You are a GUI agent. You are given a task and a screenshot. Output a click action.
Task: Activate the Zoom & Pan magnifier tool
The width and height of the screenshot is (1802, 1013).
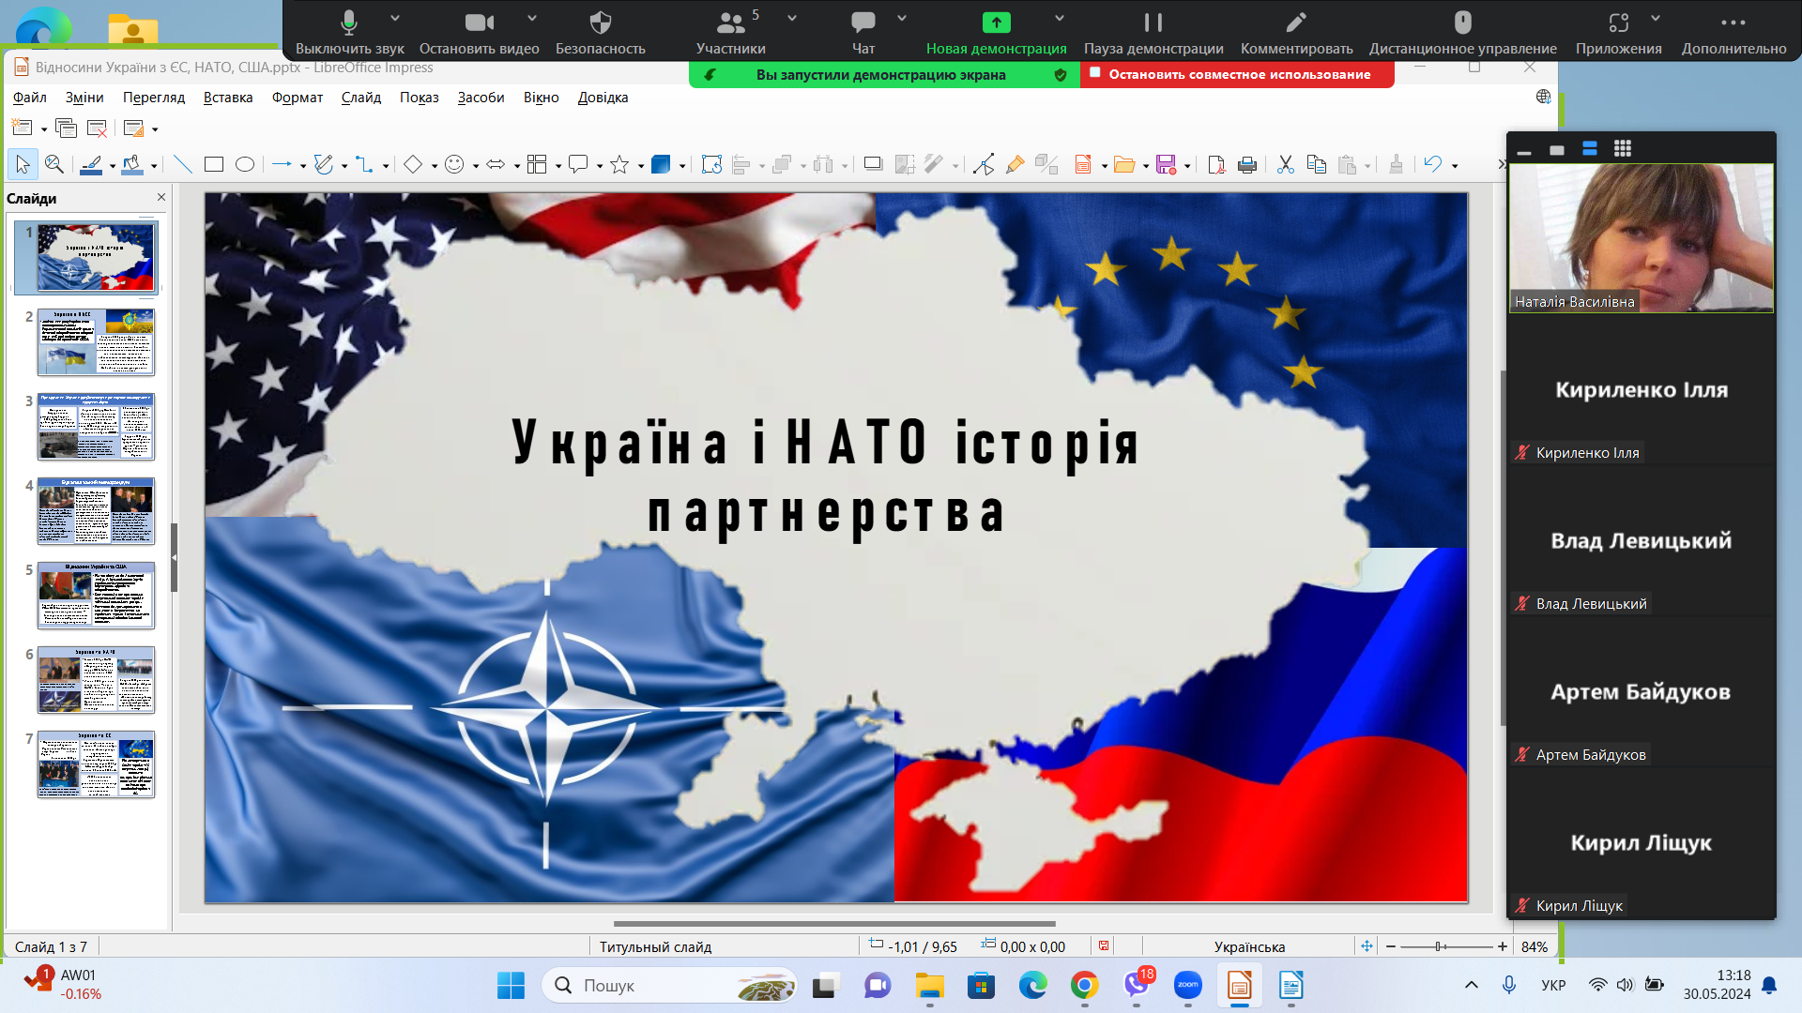pyautogui.click(x=54, y=165)
